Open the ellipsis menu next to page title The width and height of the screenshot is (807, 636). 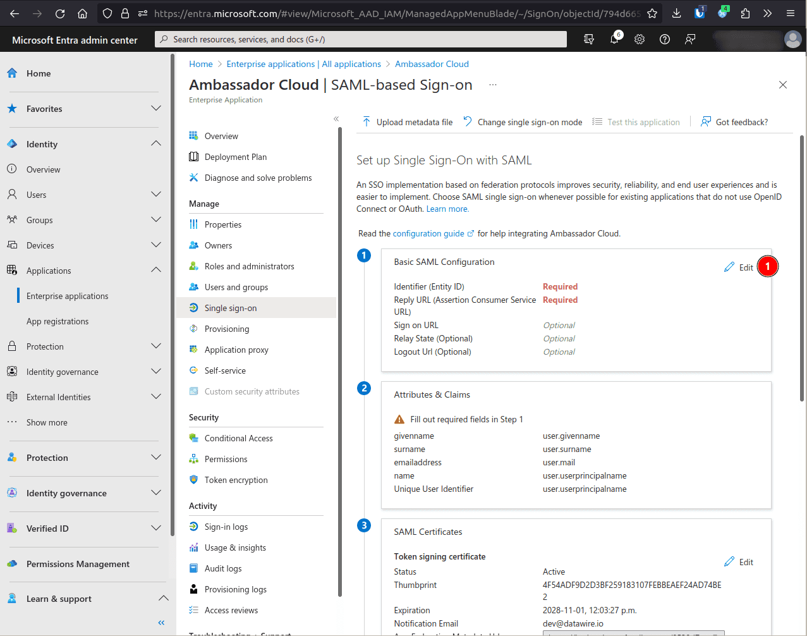pyautogui.click(x=493, y=85)
